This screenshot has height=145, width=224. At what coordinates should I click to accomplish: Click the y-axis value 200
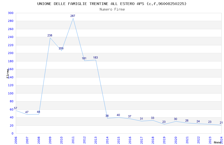(11, 53)
